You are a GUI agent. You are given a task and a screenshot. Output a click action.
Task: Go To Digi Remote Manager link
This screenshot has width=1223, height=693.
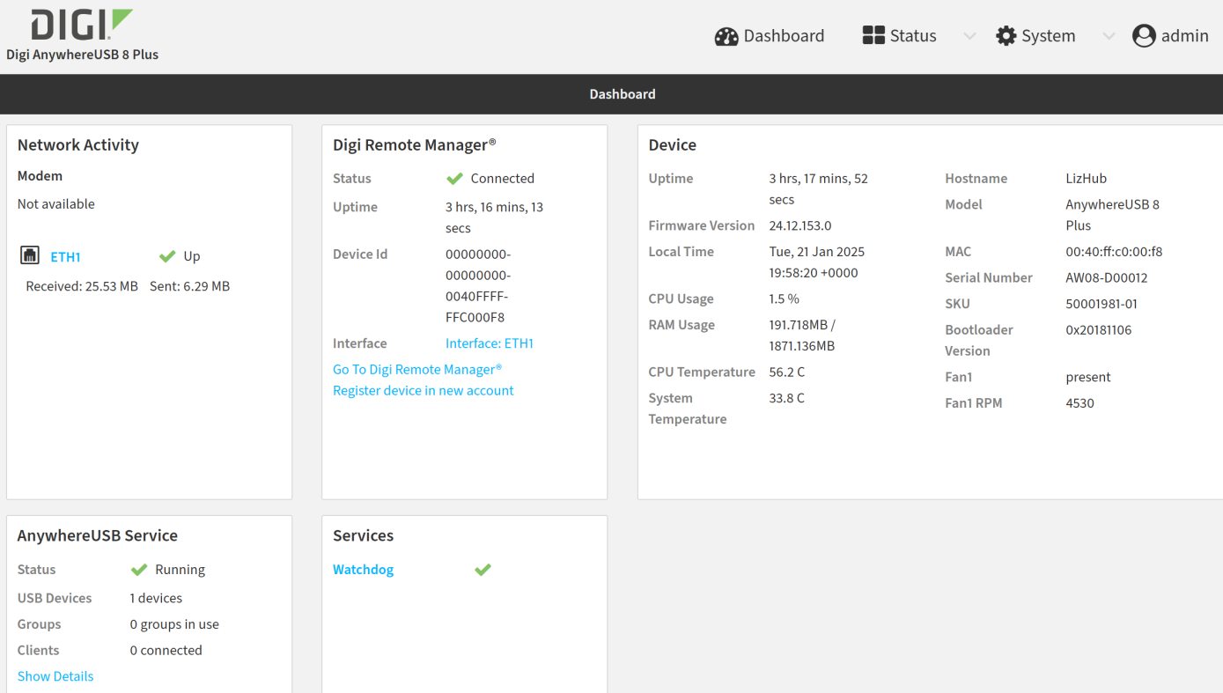click(x=417, y=370)
